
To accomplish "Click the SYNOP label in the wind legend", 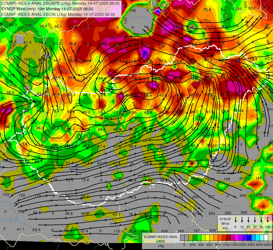I will pyautogui.click(x=225, y=219).
